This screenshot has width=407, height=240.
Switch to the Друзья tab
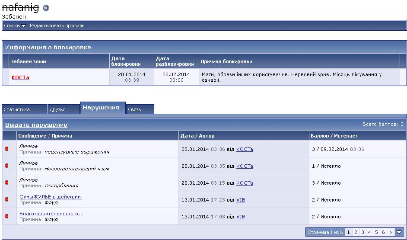[x=64, y=109]
